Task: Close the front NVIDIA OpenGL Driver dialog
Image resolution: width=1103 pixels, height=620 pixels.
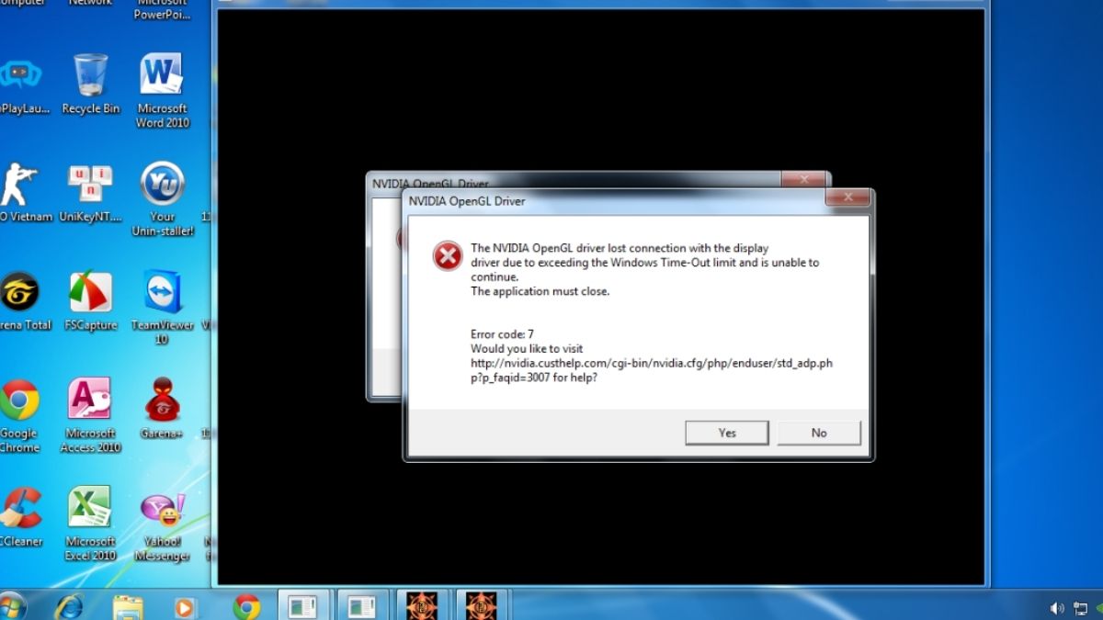Action: pyautogui.click(x=847, y=197)
